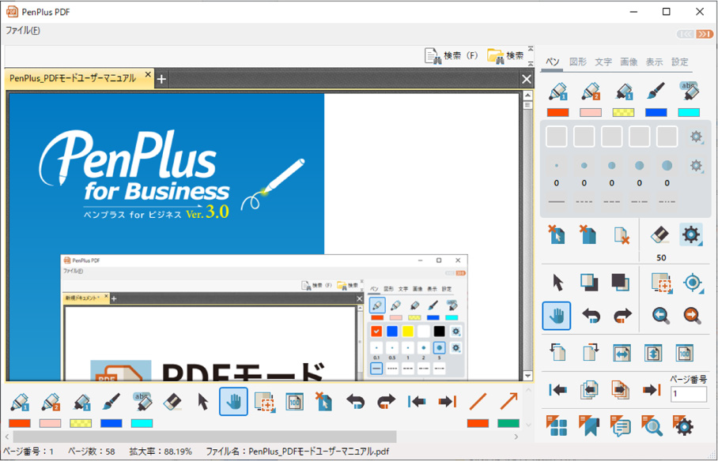Close the PenPlus_PDFモードユーザーマニュアル tab
Image resolution: width=718 pixels, height=461 pixels.
(148, 74)
